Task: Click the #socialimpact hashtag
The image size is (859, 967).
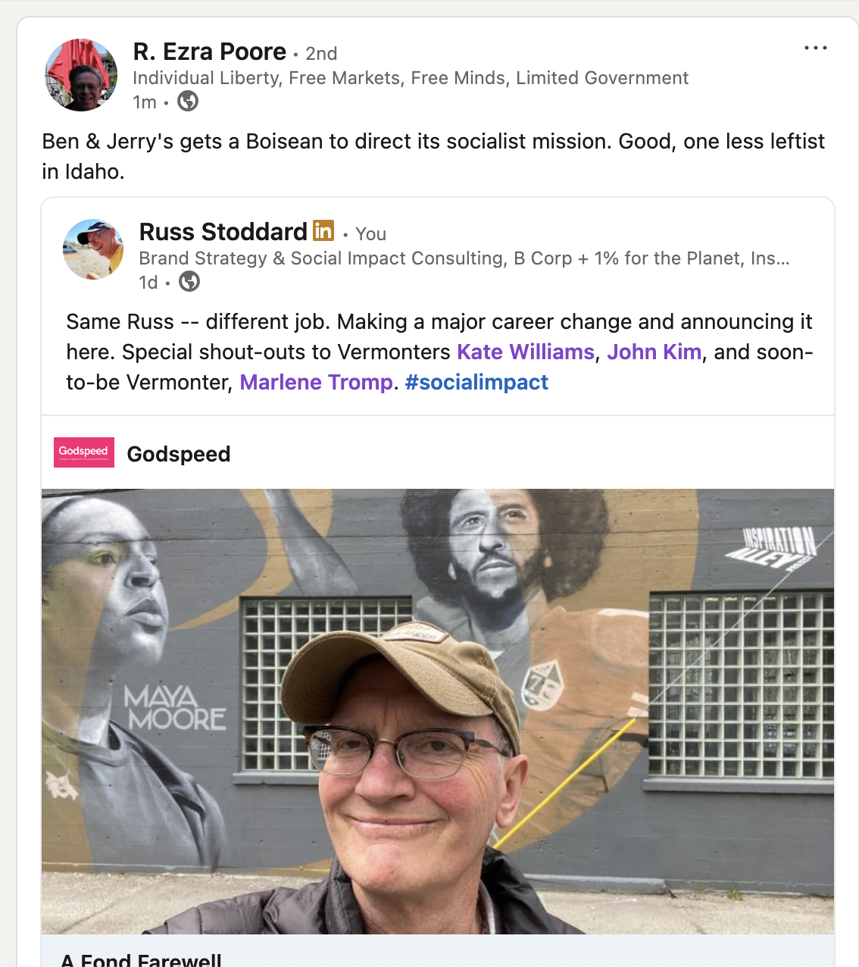Action: coord(476,382)
